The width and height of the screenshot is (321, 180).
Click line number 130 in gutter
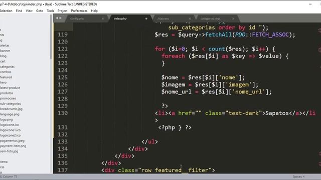(62, 113)
